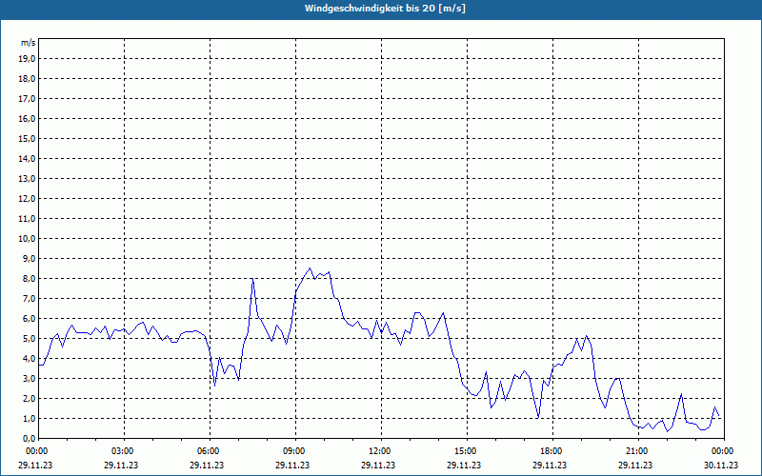Select the "8,0" y-axis label
762x476 pixels.
pyautogui.click(x=30, y=278)
